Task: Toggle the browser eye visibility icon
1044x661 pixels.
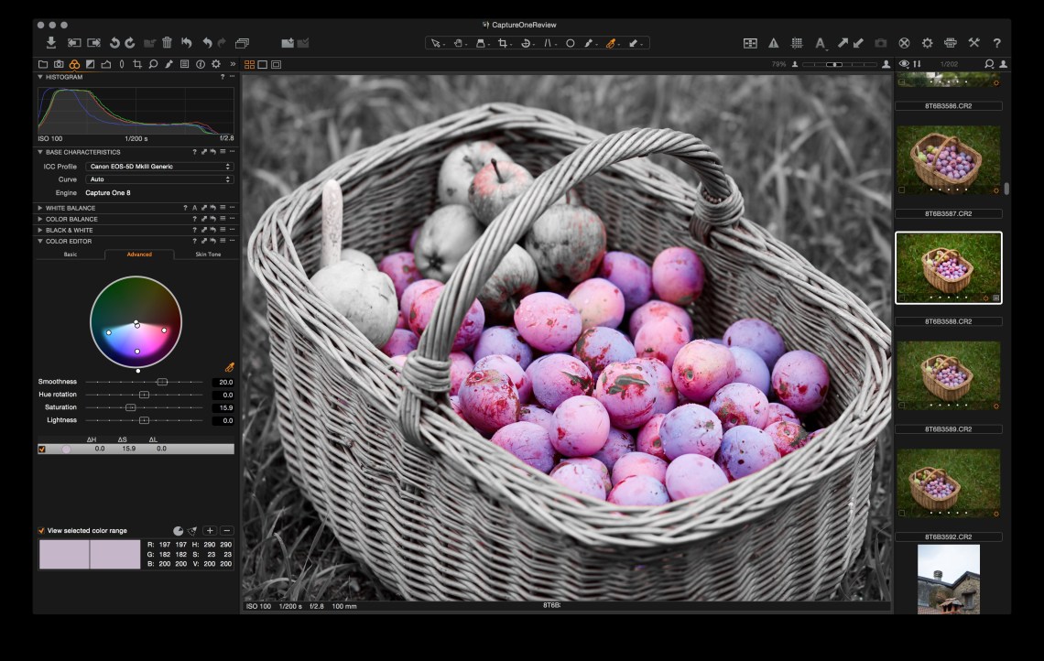Action: pos(904,64)
